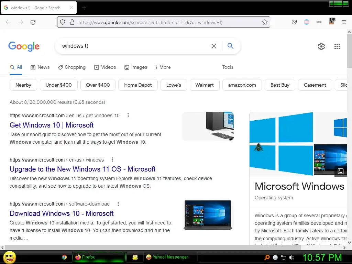Select the Home Depot chip
Viewport: 352px width, 264px height.
click(x=138, y=85)
